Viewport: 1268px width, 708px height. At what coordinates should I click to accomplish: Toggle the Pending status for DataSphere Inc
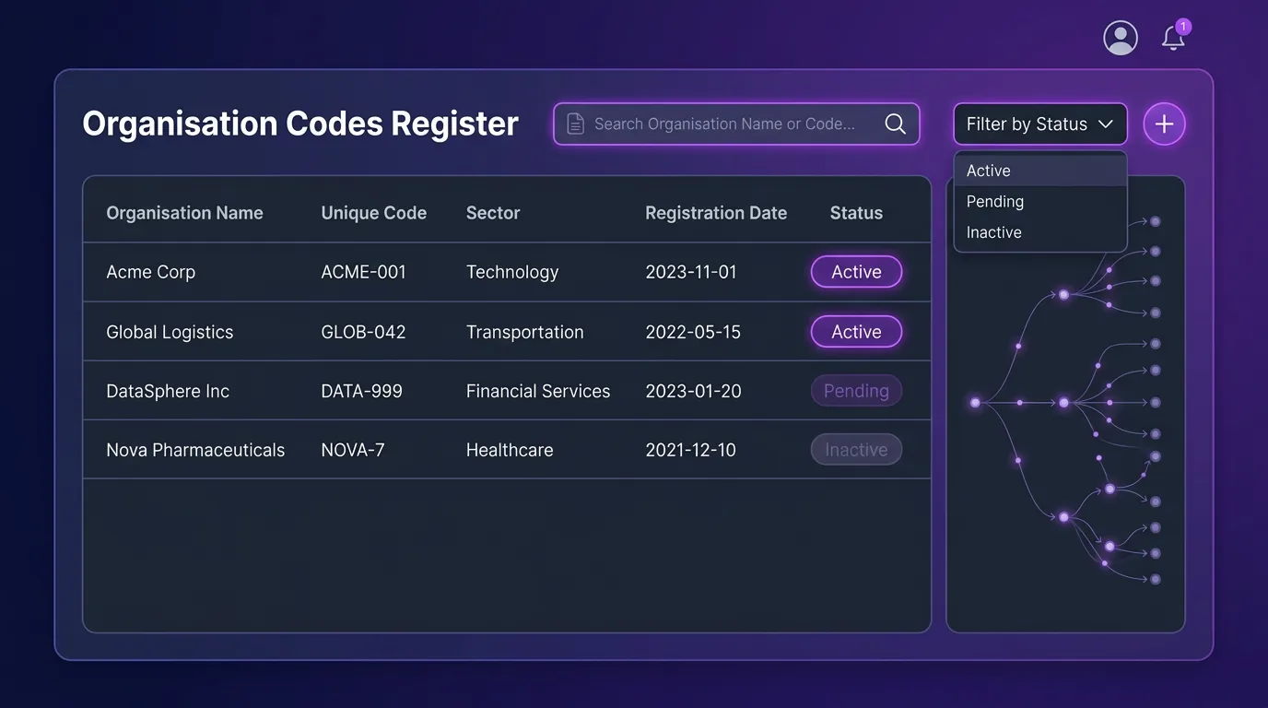click(x=856, y=390)
